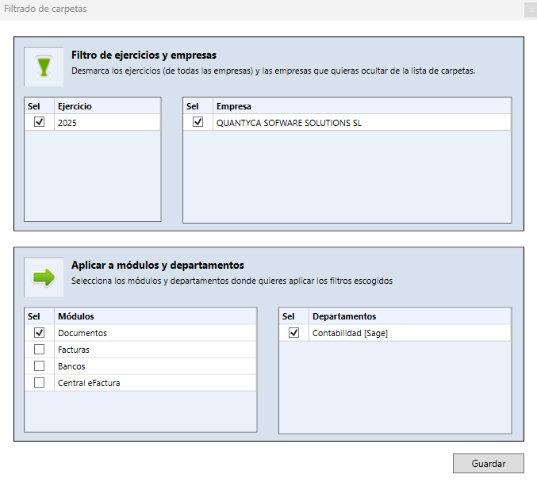Screen dimensions: 537x482
Task: Click the Contabilidad [Sage] department name
Action: (350, 333)
